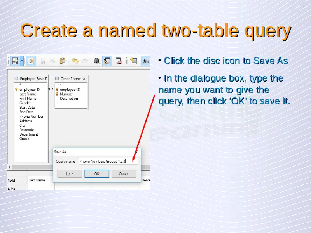311x233 pixels.
Task: Toggle the Edit Data pencil icon
Action: (31, 61)
